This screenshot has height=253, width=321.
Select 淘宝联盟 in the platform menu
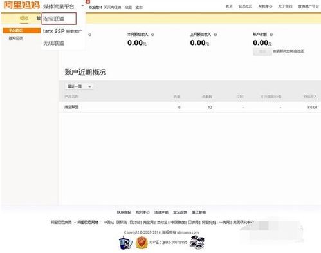tap(59, 19)
